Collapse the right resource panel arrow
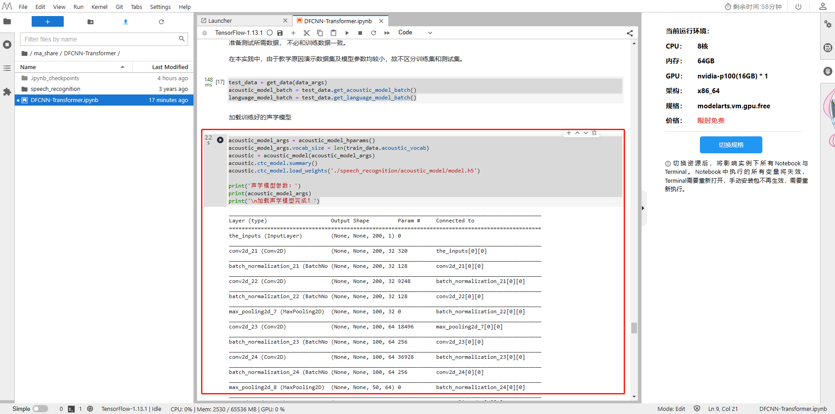The image size is (835, 414). pos(643,208)
